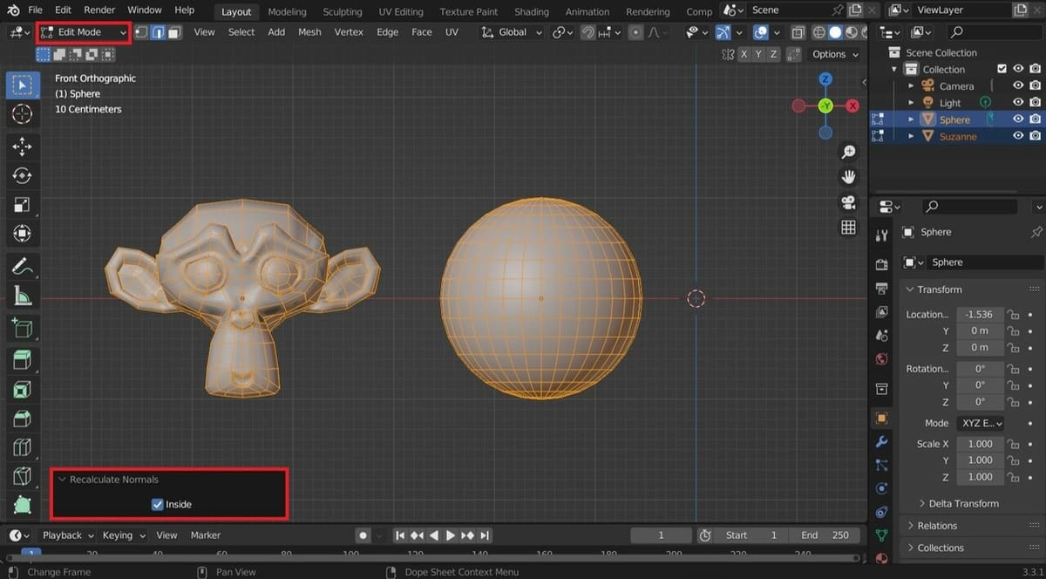
Task: Select the Rotate tool
Action: pos(22,176)
